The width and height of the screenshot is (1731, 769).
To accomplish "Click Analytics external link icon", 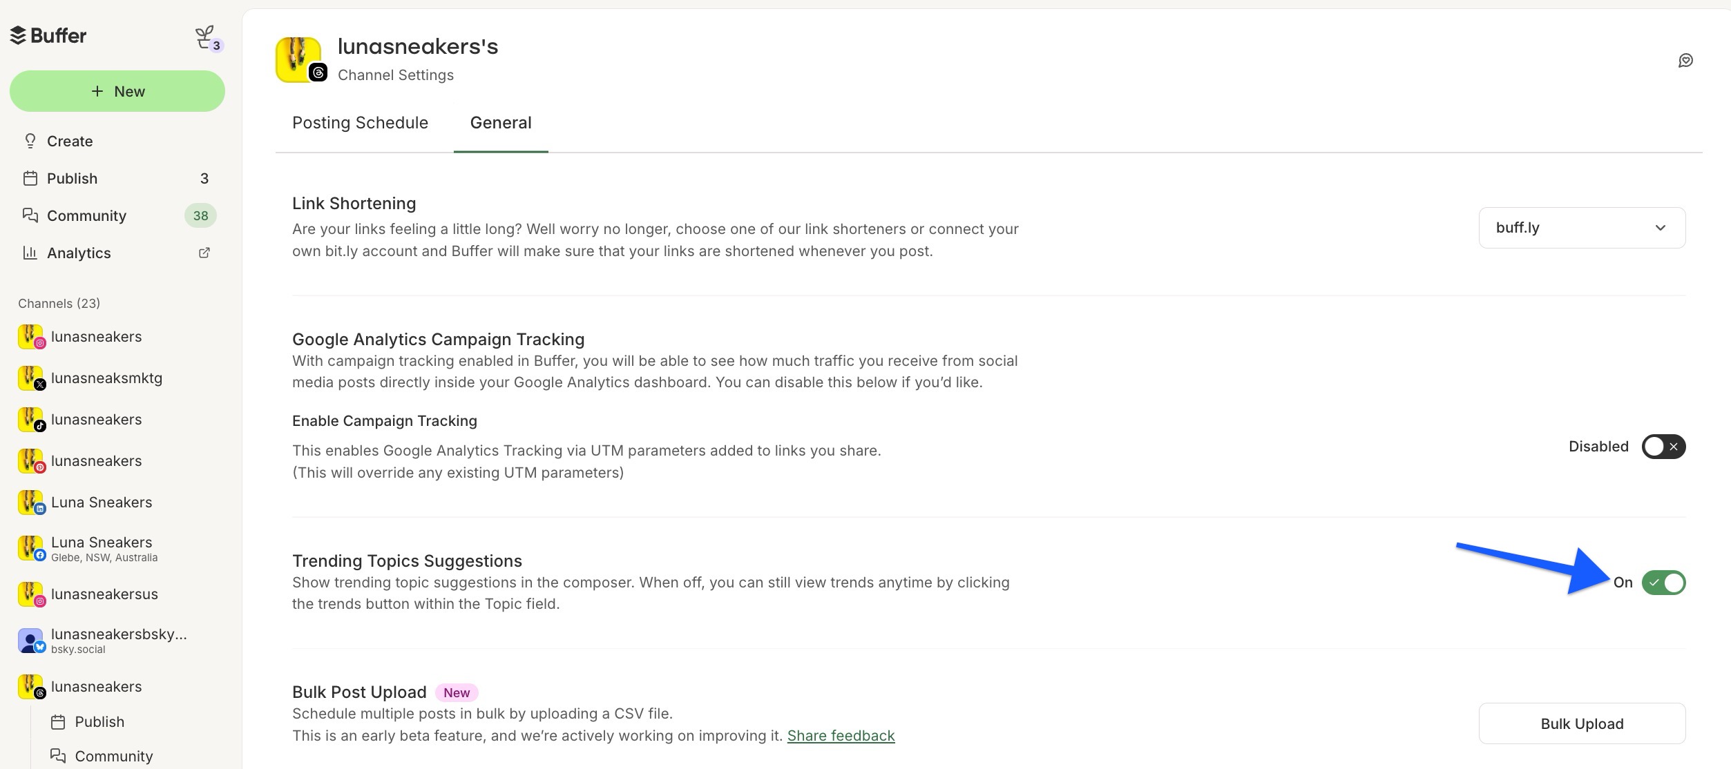I will [x=204, y=253].
